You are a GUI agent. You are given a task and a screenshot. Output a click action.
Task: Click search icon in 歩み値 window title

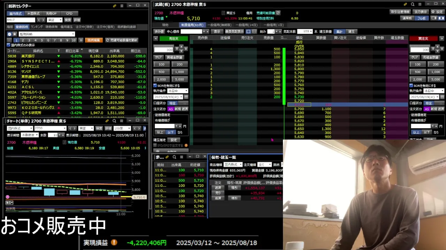click(x=174, y=157)
